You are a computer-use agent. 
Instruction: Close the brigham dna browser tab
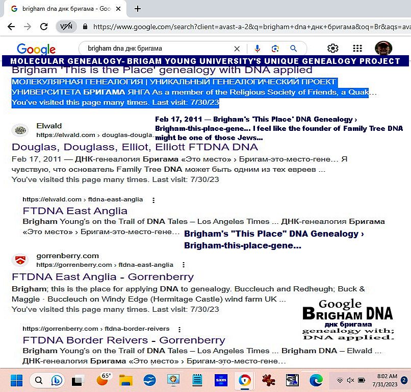(118, 9)
